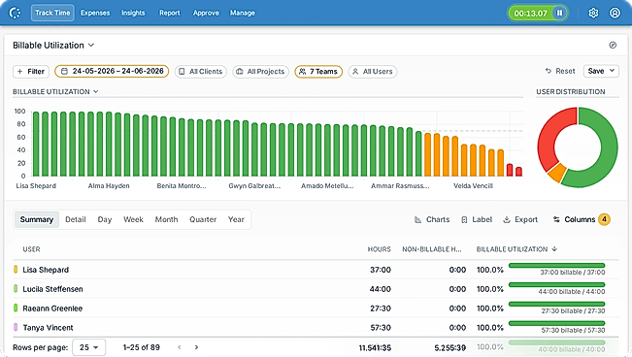Click Raeann Greenlee's green color tag
632x357 pixels.
click(16, 308)
